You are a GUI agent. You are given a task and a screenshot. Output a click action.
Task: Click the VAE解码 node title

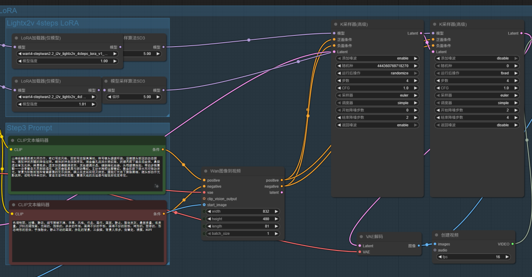point(374,237)
